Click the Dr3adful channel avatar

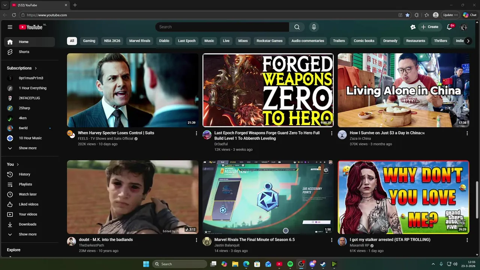click(207, 135)
